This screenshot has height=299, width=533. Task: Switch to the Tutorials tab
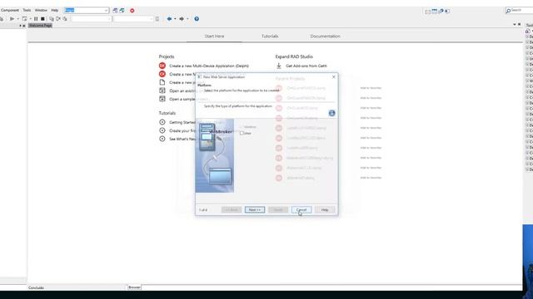pos(270,36)
